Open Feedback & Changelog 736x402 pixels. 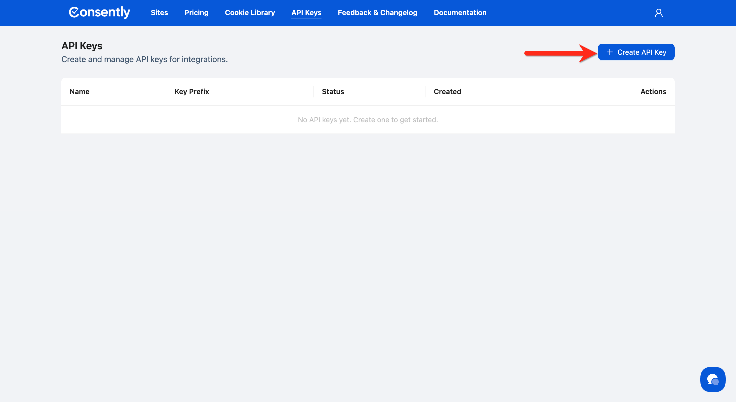click(377, 13)
